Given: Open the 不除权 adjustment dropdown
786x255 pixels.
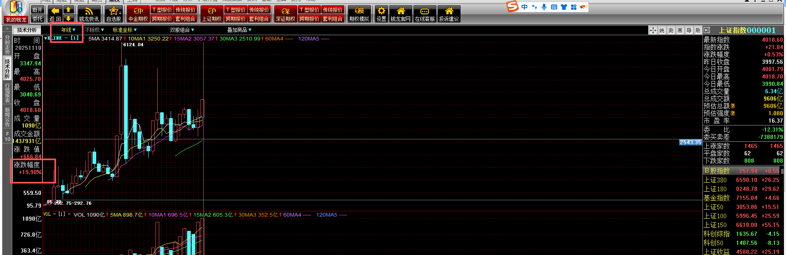Looking at the screenshot, I should 95,30.
